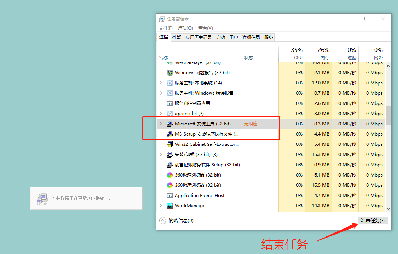The image size is (398, 254).
Task: Select the first 360极速浏览器 process icon
Action: 170,175
